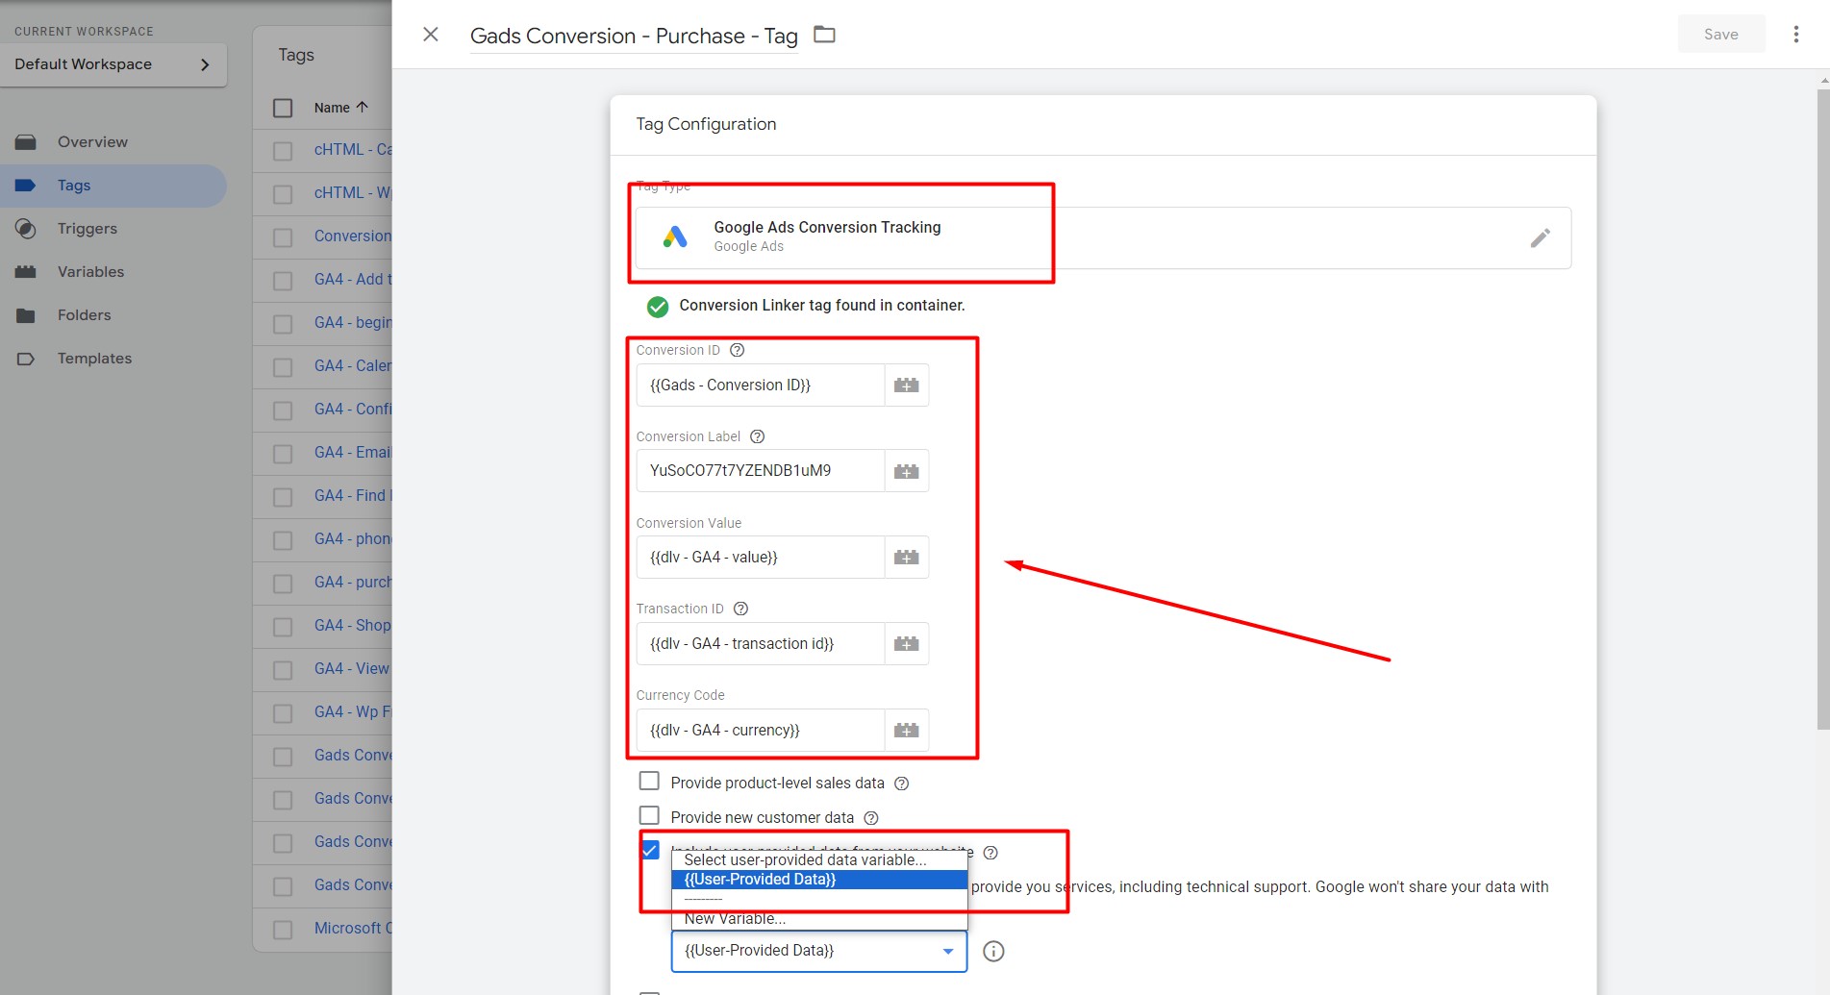This screenshot has height=995, width=1830.
Task: Insert variable for the Conversion Value field
Action: [906, 557]
